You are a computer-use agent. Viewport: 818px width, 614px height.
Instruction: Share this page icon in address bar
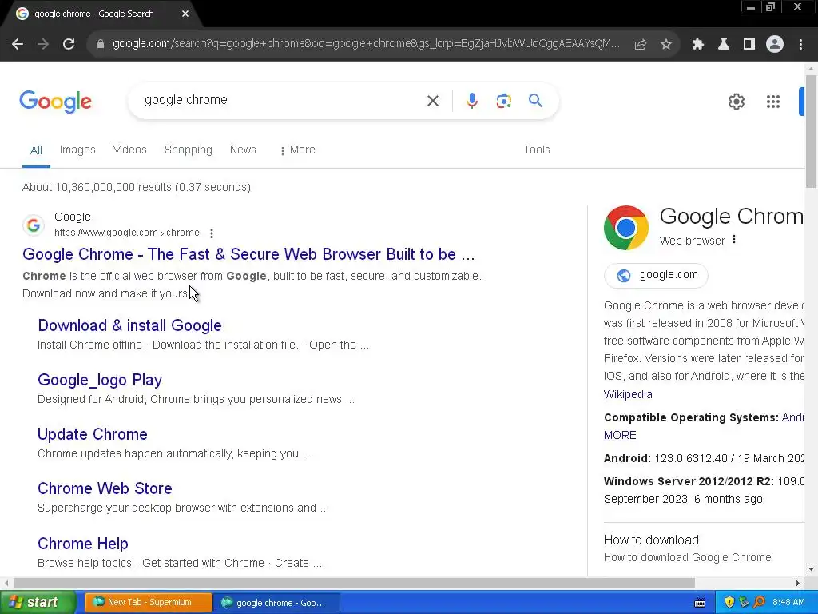pyautogui.click(x=640, y=45)
